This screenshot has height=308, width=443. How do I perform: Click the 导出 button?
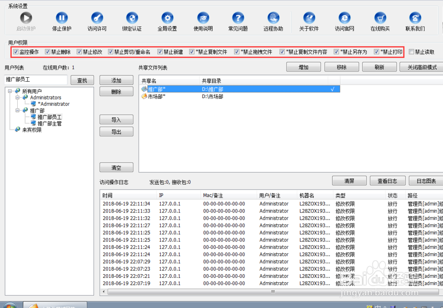point(117,132)
